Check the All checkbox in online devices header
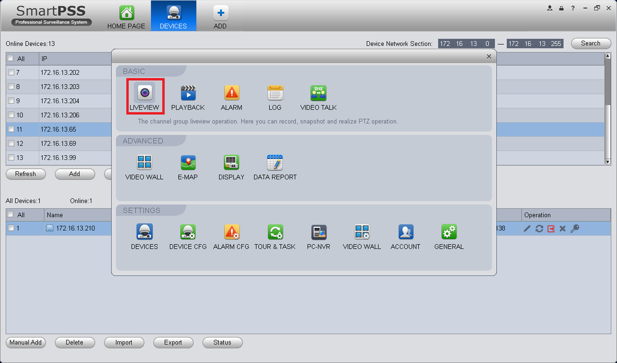Viewport: 617px width, 363px height. (11, 59)
